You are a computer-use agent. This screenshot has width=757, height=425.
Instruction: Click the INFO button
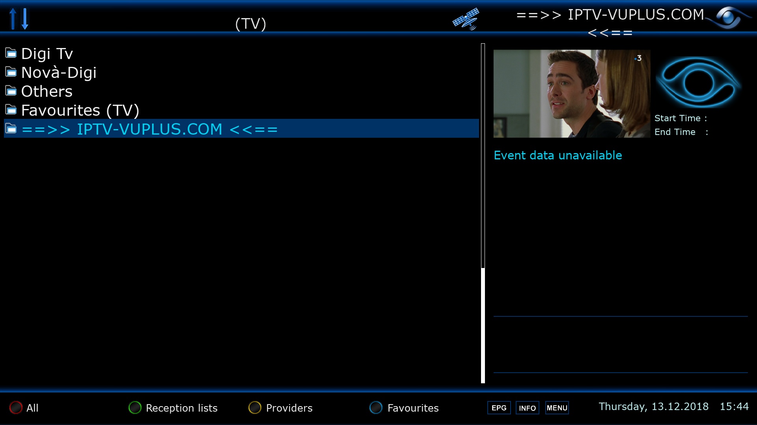[x=528, y=408]
